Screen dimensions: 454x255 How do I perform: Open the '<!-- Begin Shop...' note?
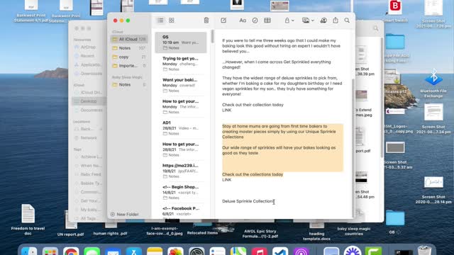(x=181, y=192)
